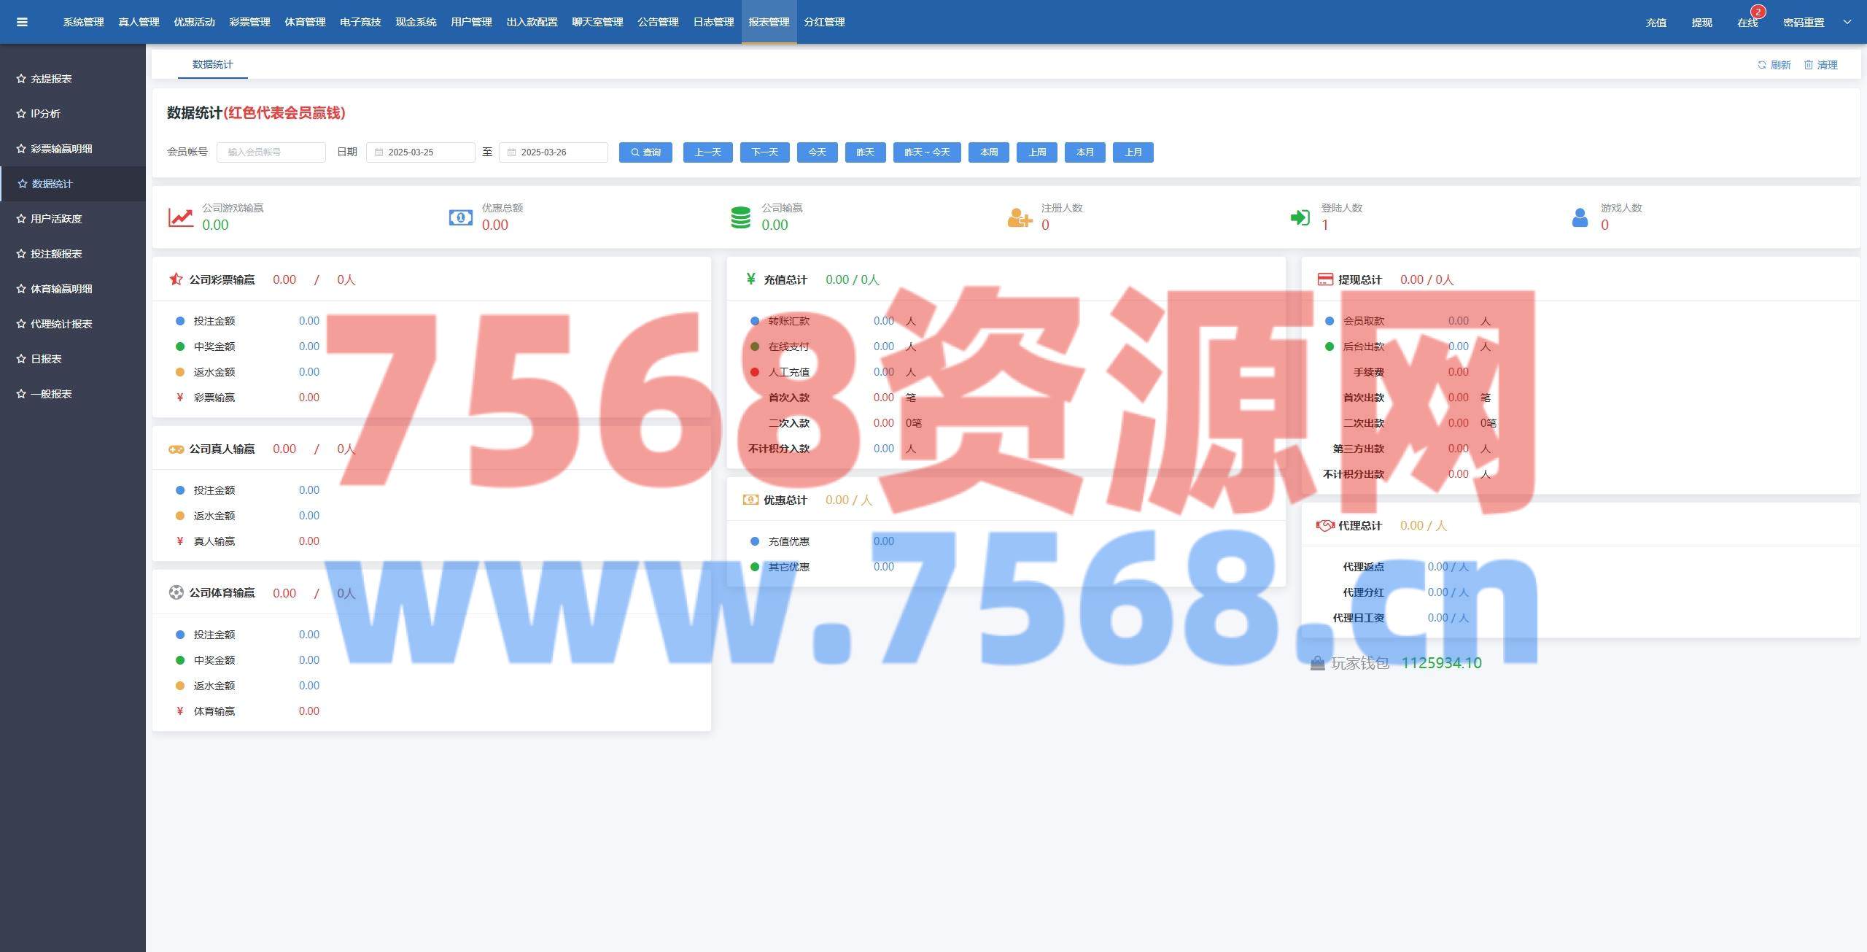Viewport: 1867px width, 952px height.
Task: Click the hamburger menu icon
Action: pyautogui.click(x=22, y=22)
